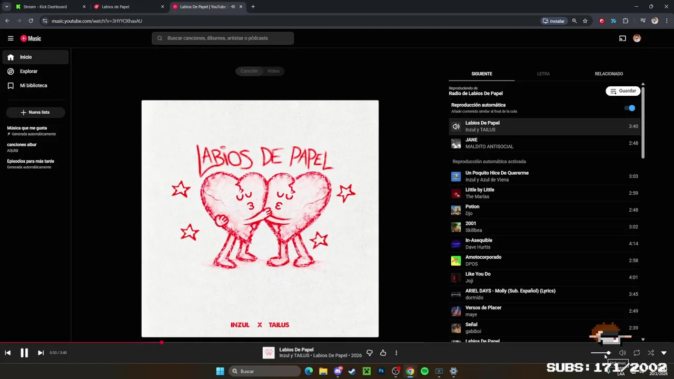
Task: Play Señal by gabiboi
Action: coord(545,328)
